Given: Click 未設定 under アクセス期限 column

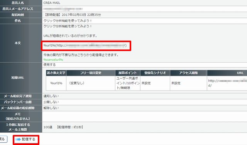Looking at the screenshot, I should coord(176,83).
